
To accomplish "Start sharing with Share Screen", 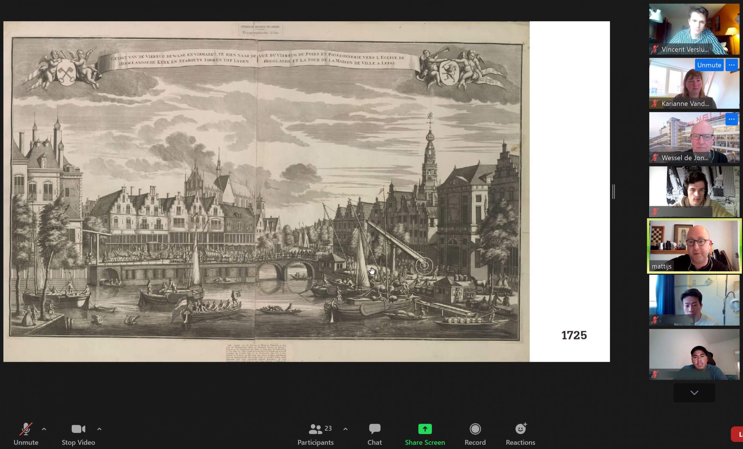I will point(425,434).
